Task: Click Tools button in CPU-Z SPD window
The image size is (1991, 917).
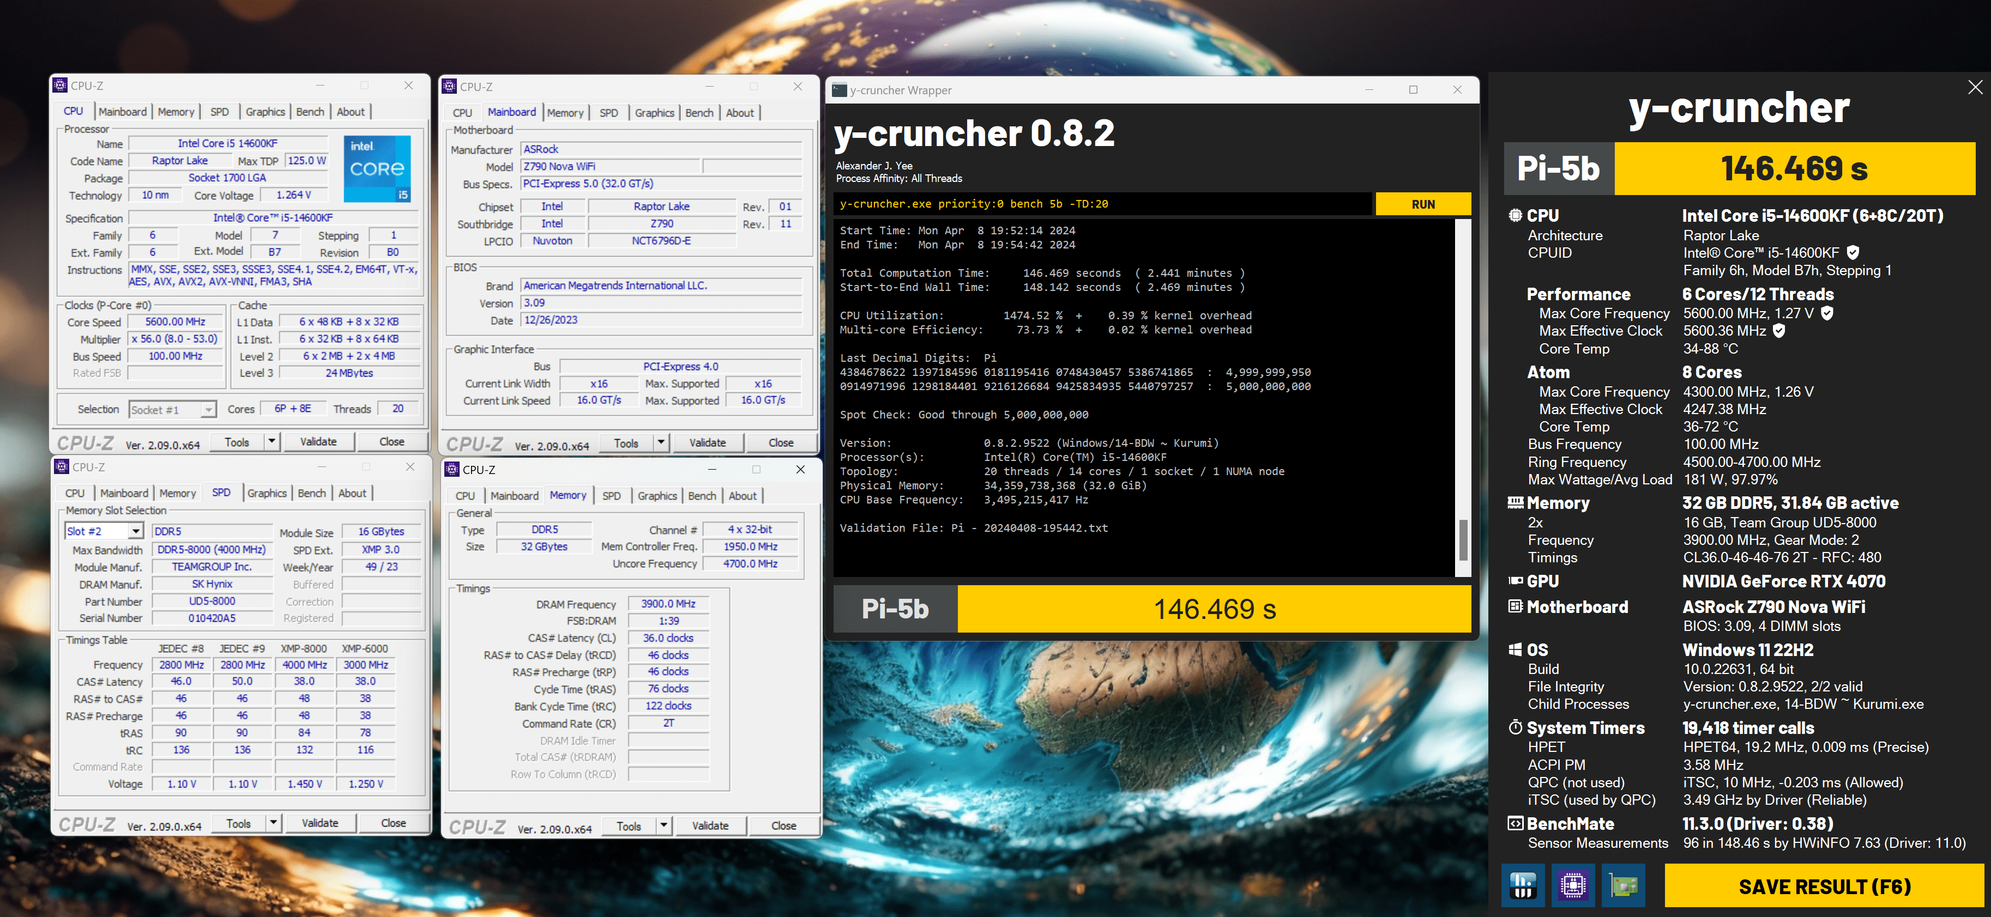Action: pyautogui.click(x=238, y=823)
